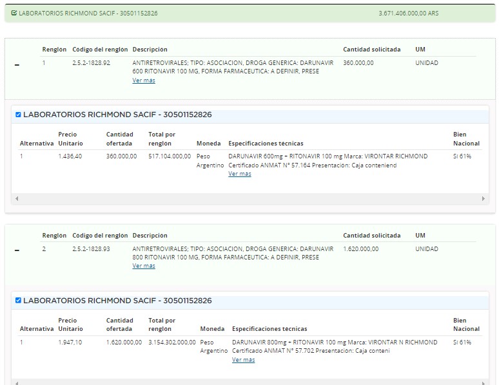Open 'Ver más' under DARUNAVIR 600mg specifications

(240, 174)
